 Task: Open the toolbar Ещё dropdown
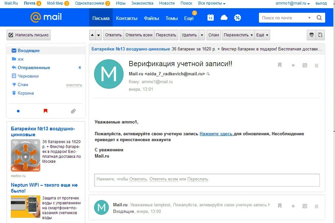coord(262,35)
